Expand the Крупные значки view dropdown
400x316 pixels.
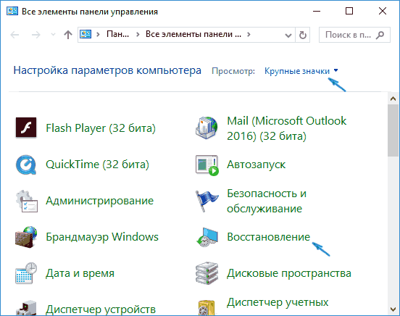[x=301, y=71]
